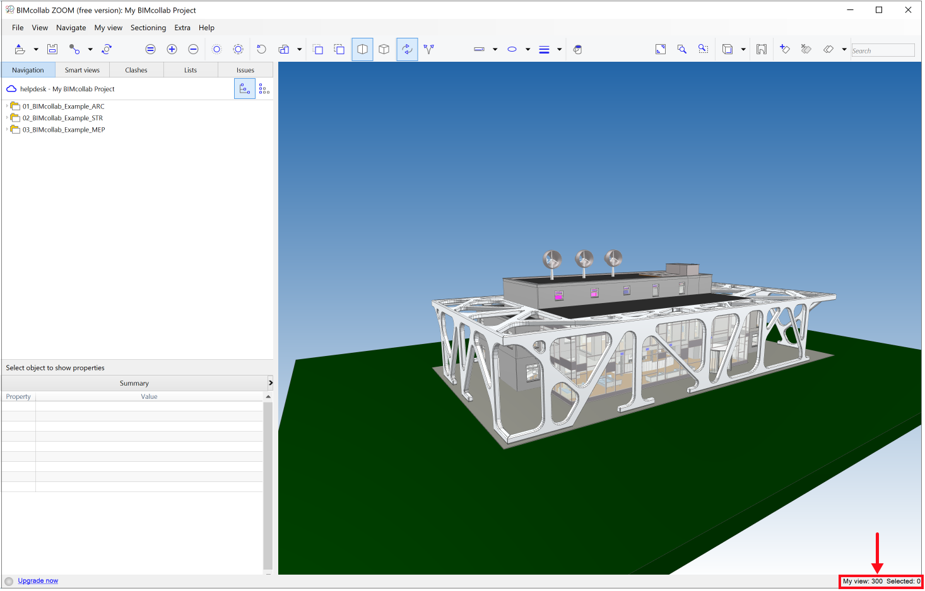
Task: Click the add section plane icon
Action: click(x=785, y=49)
